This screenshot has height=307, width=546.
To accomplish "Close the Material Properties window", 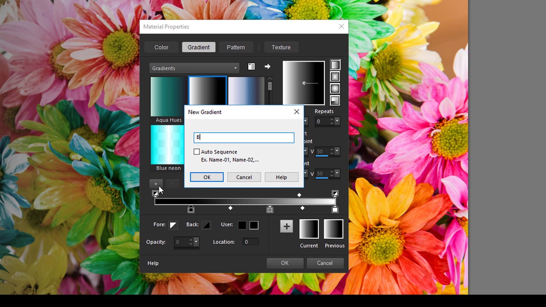I will [341, 26].
